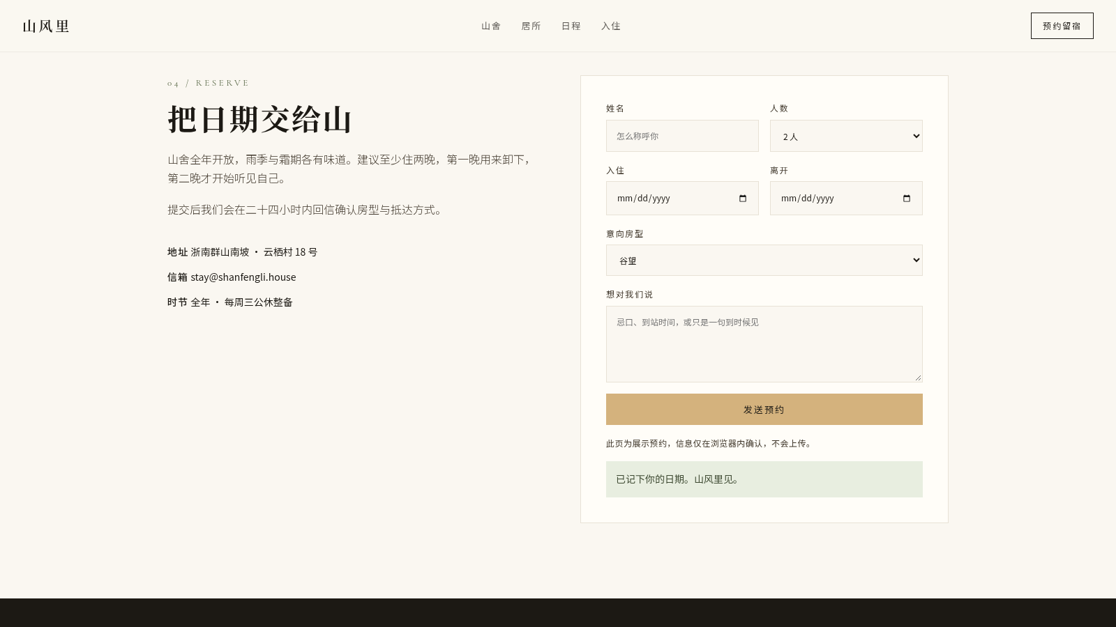Expand the 意向房型 room type dropdown

[764, 260]
